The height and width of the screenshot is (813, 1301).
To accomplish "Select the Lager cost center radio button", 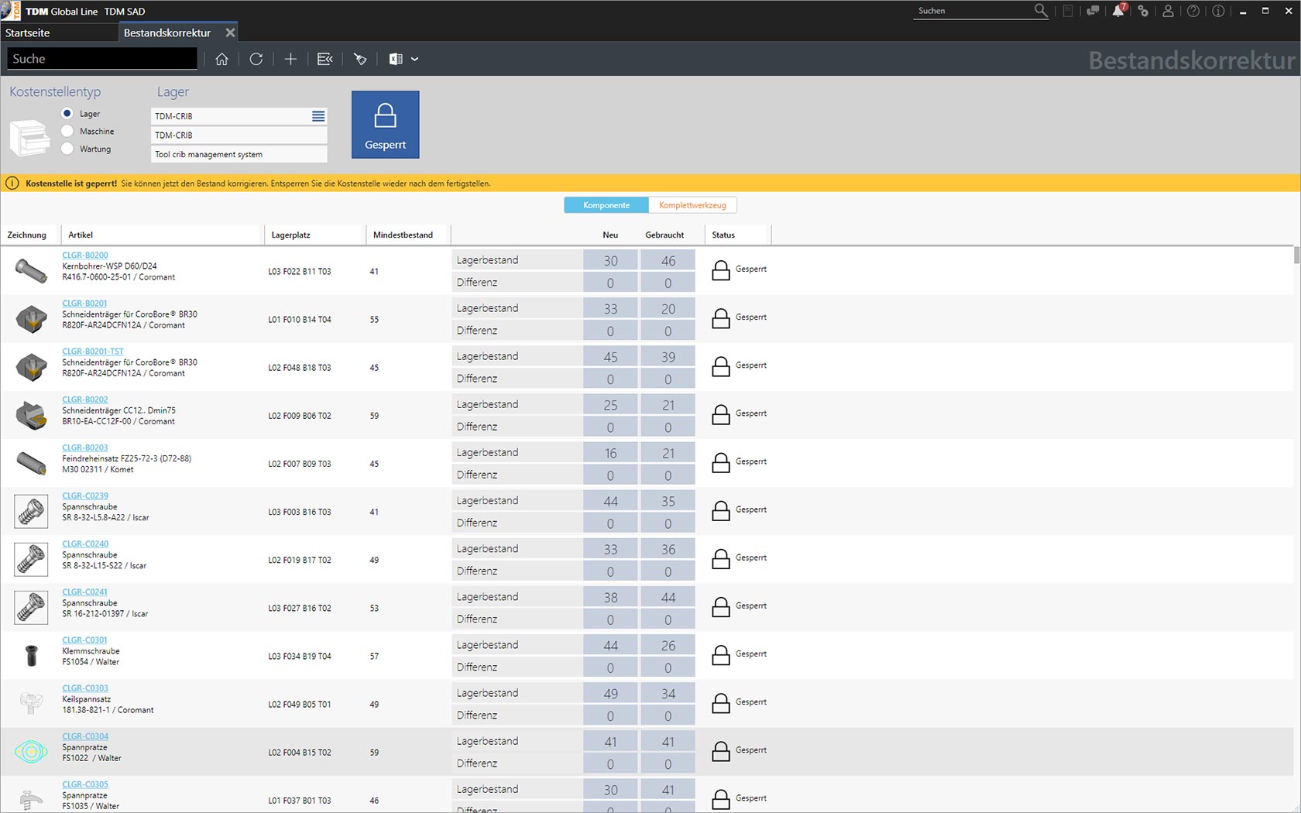I will tap(67, 113).
